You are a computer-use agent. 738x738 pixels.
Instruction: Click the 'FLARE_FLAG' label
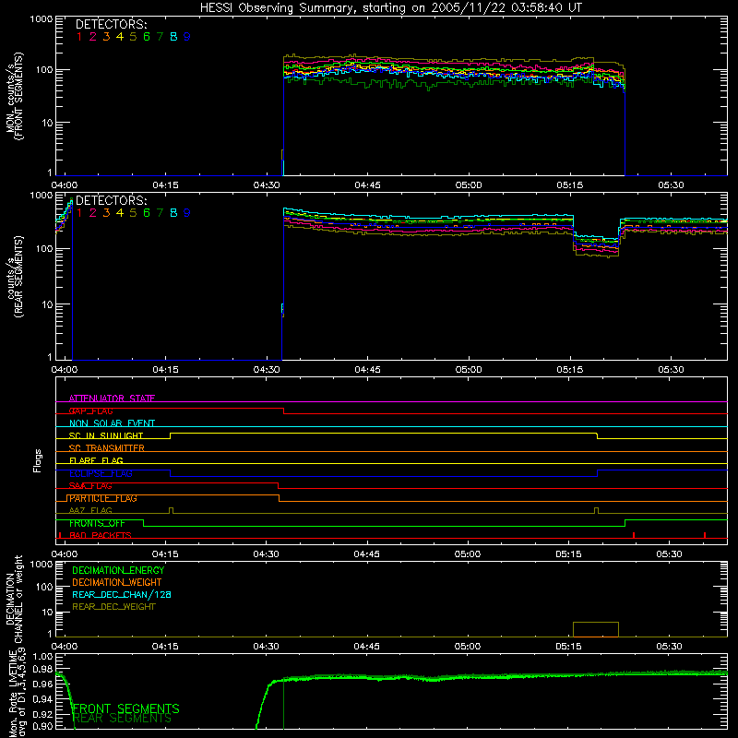pyautogui.click(x=96, y=460)
